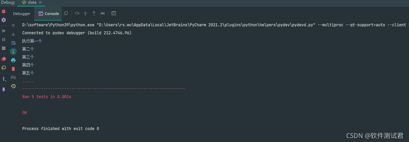Close the data debug session tab

coord(41,2)
